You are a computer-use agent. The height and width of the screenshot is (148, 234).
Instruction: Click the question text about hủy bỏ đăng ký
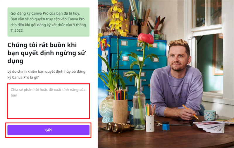pyautogui.click(x=47, y=74)
